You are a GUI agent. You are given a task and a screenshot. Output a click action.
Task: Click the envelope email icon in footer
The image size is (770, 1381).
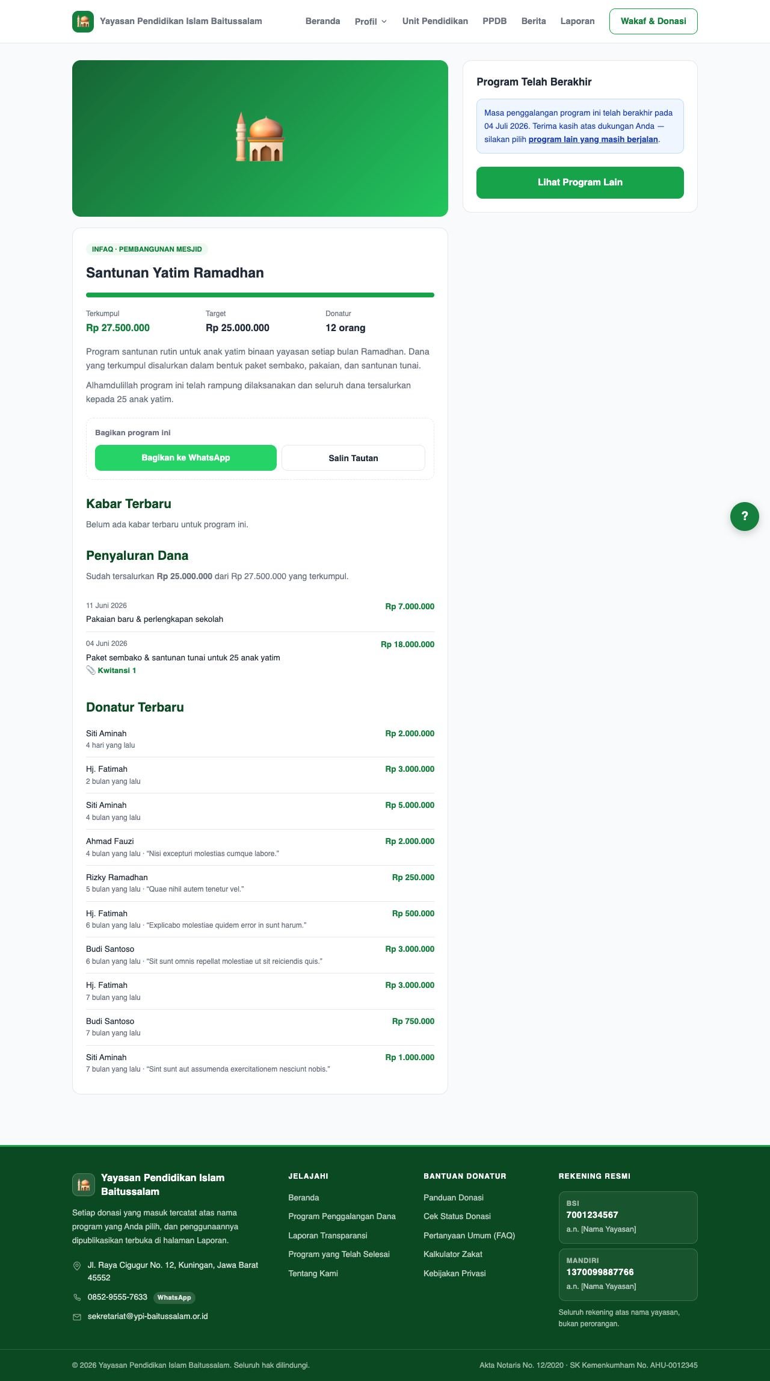click(x=77, y=1317)
